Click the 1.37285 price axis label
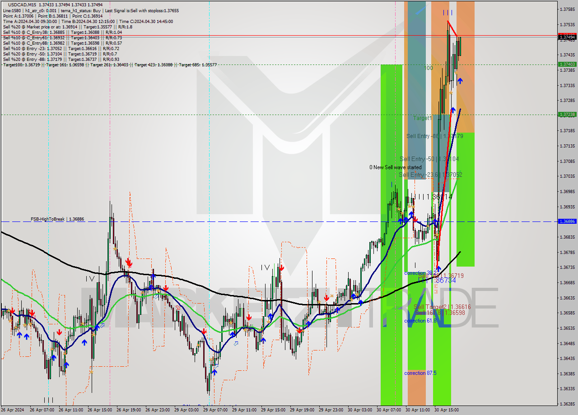The width and height of the screenshot is (578, 415). tap(567, 100)
